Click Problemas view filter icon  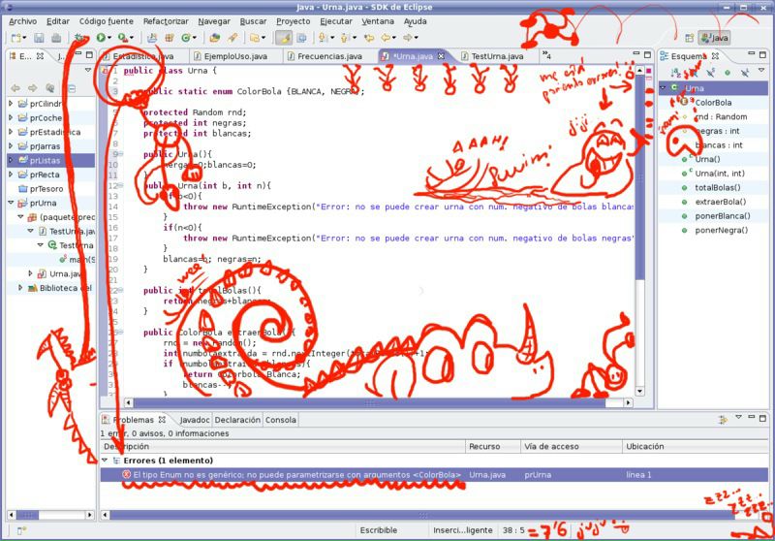pyautogui.click(x=723, y=420)
